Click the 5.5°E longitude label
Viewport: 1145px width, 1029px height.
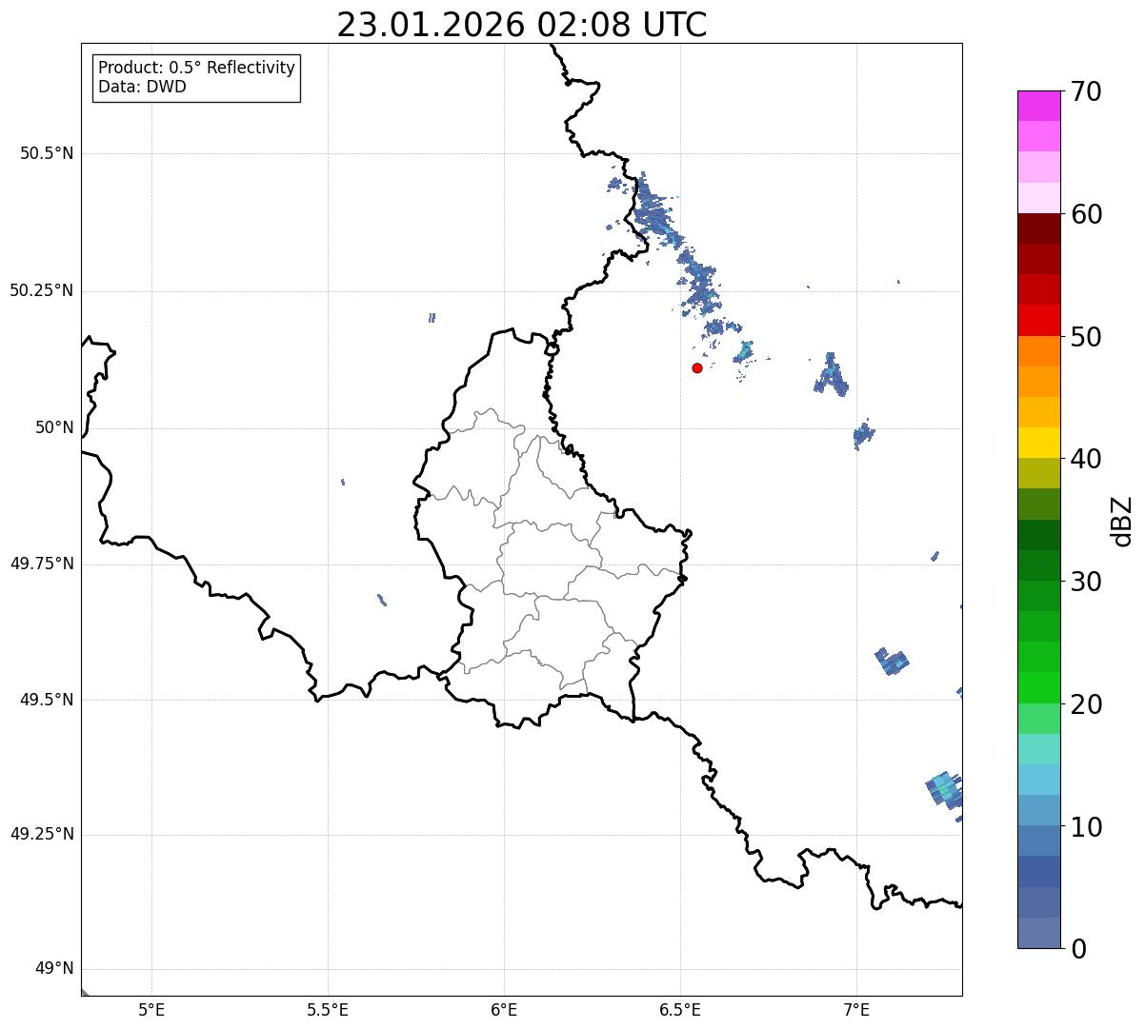[328, 1009]
